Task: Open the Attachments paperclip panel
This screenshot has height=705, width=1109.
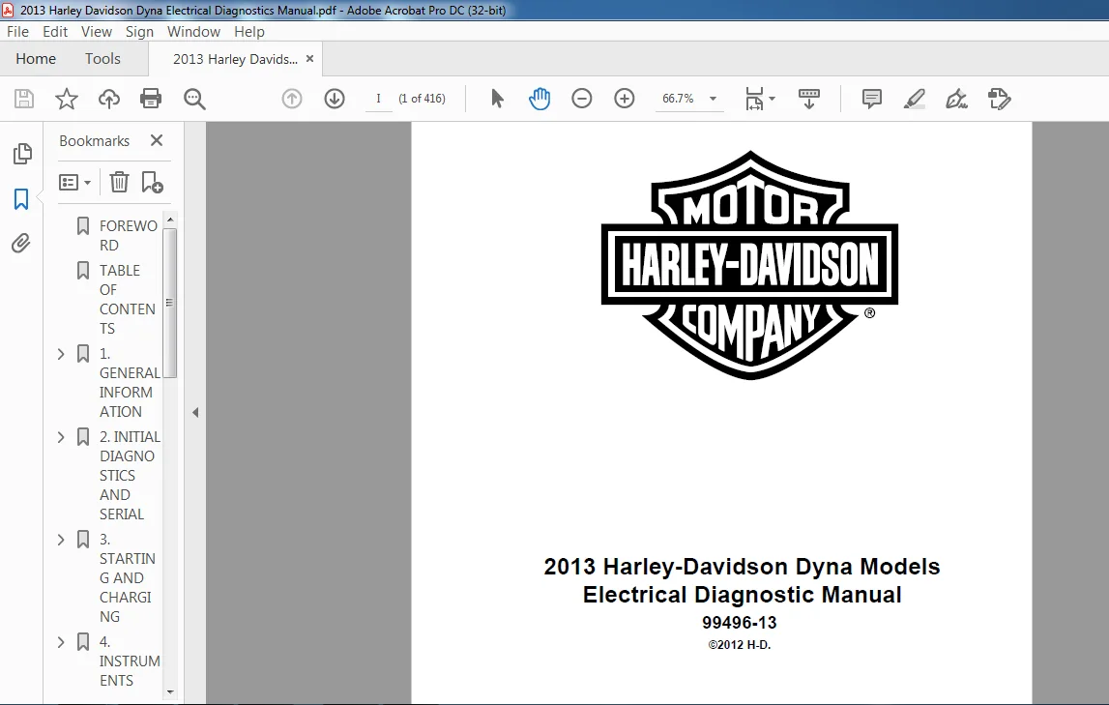Action: [x=21, y=244]
